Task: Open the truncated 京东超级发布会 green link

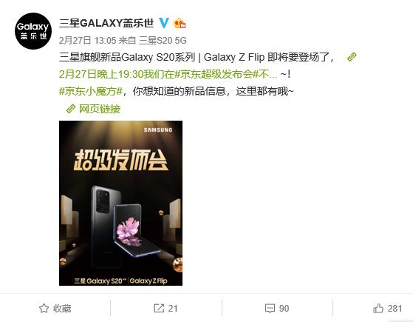Action: click(168, 75)
